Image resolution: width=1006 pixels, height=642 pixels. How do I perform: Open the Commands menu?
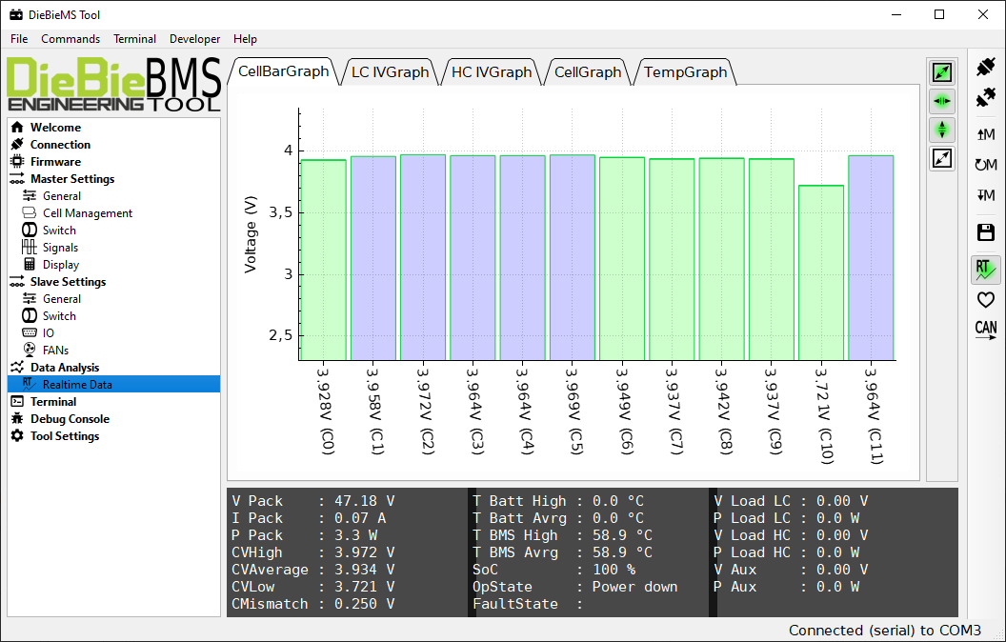pos(70,39)
